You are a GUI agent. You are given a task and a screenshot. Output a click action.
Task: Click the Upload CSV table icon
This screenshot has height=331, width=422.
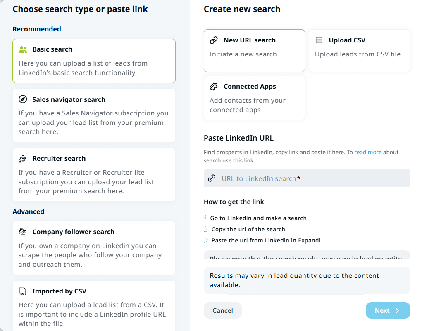click(319, 40)
